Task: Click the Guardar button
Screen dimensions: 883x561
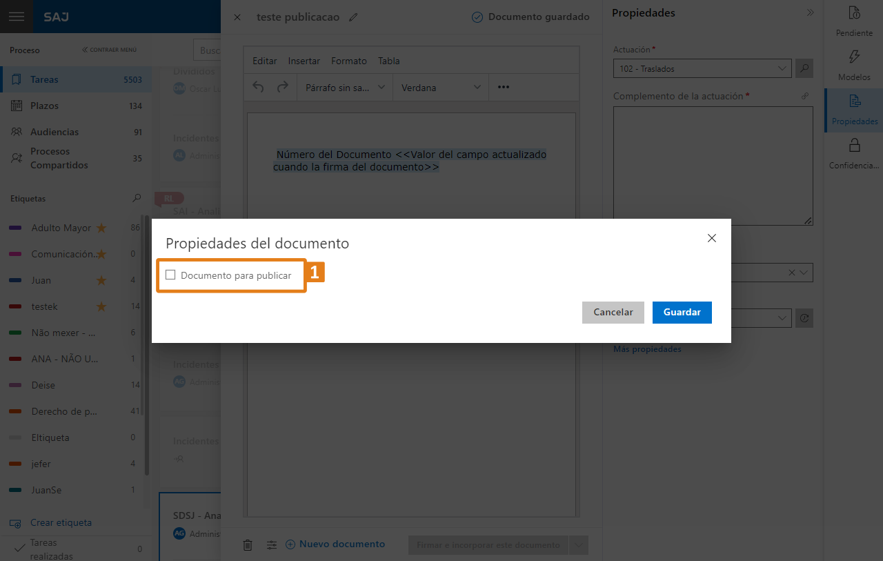Action: [x=682, y=313]
